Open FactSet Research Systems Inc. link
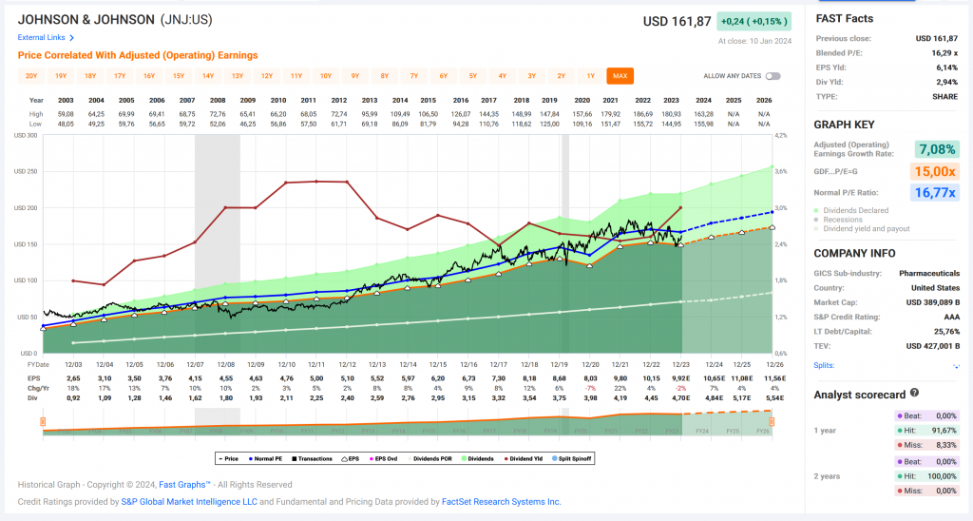Screen dimensions: 973x521 click(501, 501)
